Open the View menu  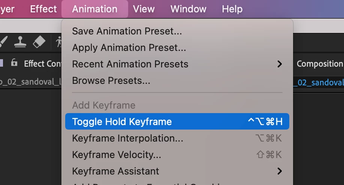tap(144, 9)
